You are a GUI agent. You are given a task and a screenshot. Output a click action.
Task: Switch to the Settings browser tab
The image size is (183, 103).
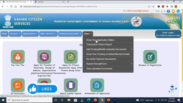[x=49, y=2]
